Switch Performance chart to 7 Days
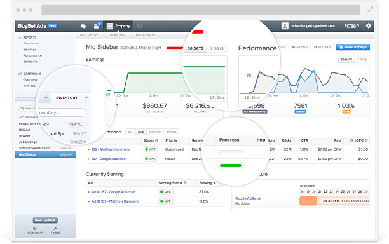389x244 pixels. coord(362,60)
